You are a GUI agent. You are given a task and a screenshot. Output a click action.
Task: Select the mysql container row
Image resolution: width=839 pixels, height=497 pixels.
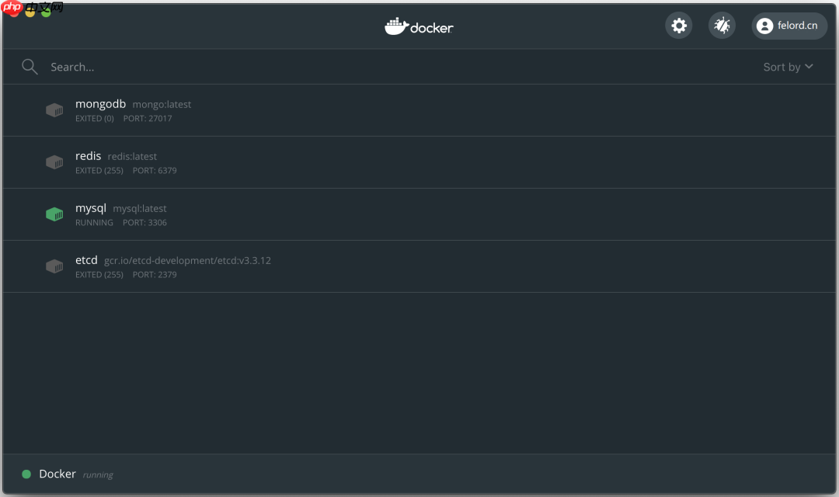point(419,214)
